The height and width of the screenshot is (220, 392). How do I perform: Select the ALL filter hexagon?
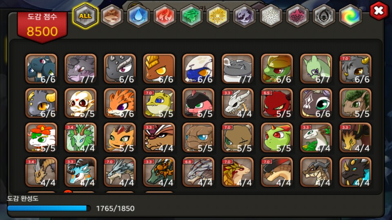85,16
